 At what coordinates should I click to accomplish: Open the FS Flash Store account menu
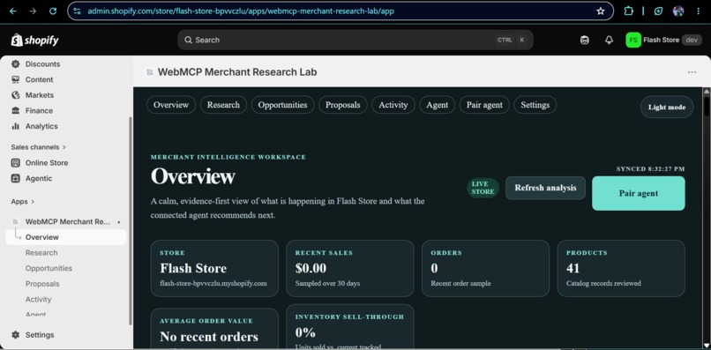[x=663, y=40]
